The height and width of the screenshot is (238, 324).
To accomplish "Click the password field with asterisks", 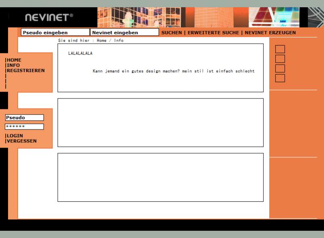I will (24, 127).
